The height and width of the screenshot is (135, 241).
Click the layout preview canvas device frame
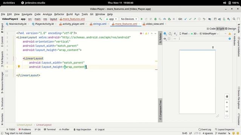point(197,82)
